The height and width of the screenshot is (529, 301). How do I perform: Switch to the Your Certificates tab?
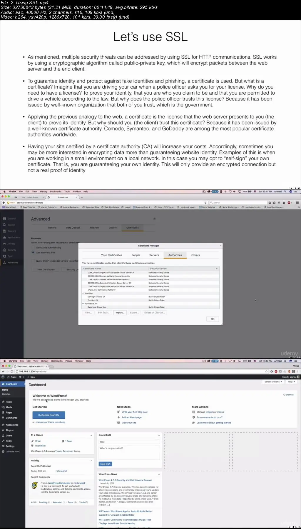[112, 255]
